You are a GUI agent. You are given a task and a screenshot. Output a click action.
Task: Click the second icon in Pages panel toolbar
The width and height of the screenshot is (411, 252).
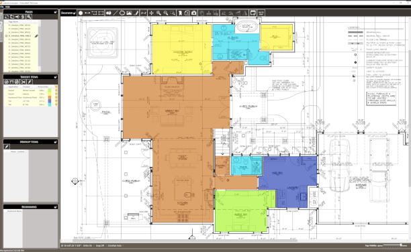[x=12, y=17]
